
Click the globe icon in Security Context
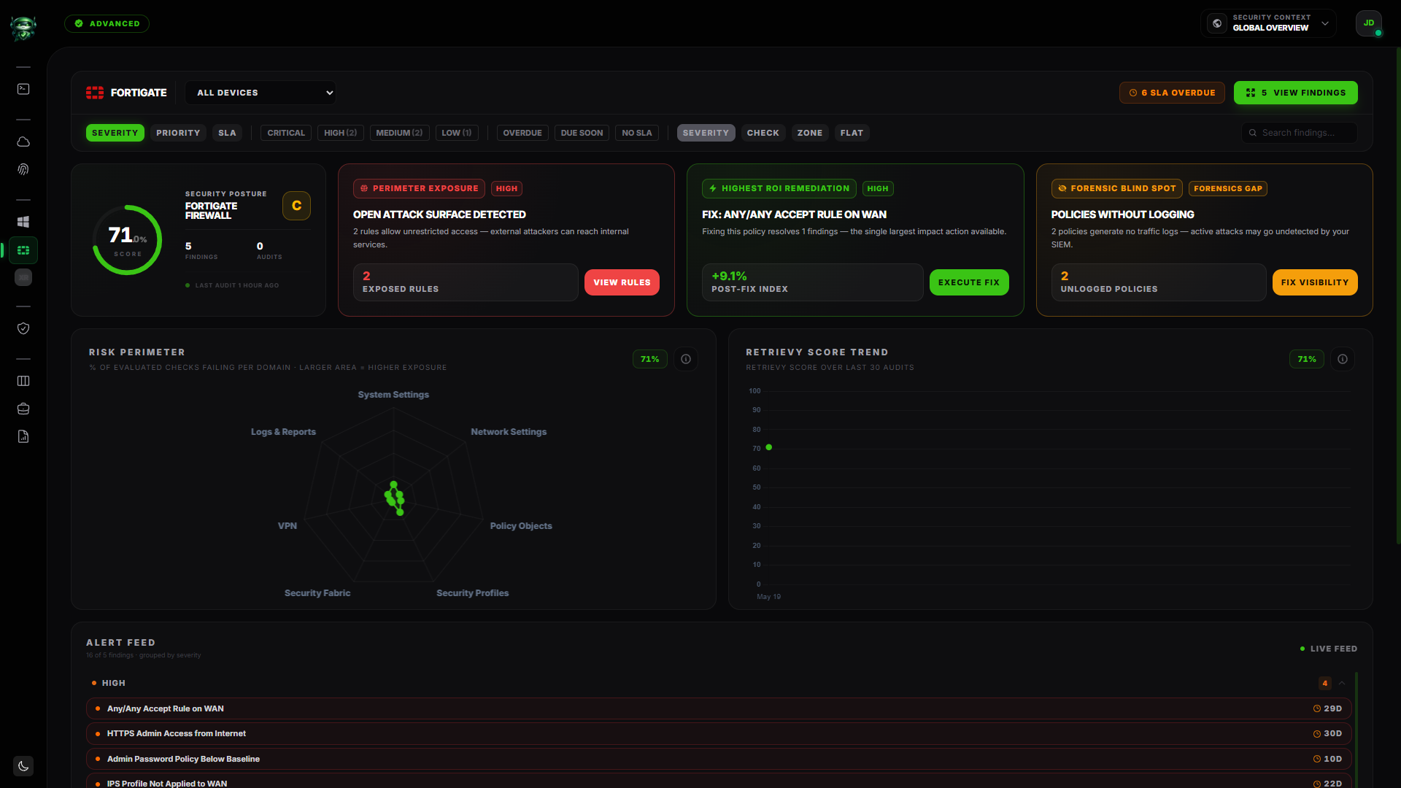(1217, 23)
